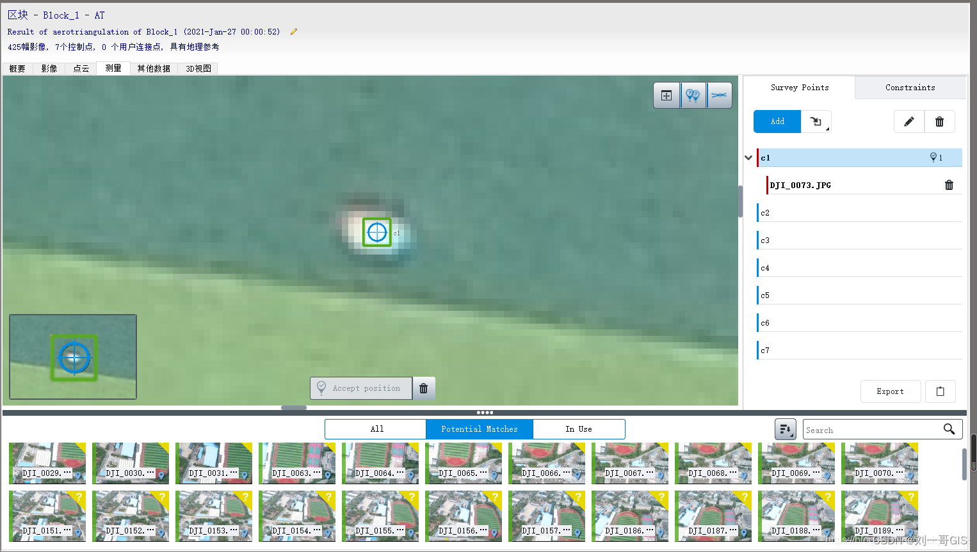
Task: Switch to the Constraints tab
Action: point(910,88)
